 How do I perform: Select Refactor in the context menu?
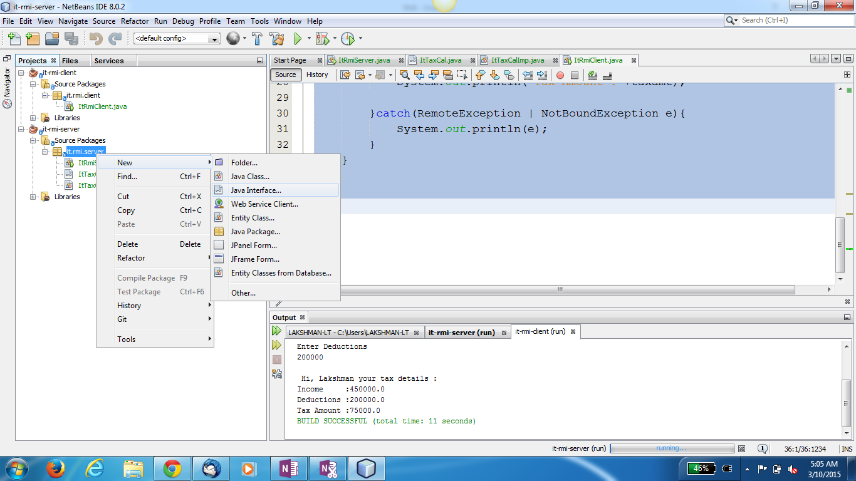(155, 258)
